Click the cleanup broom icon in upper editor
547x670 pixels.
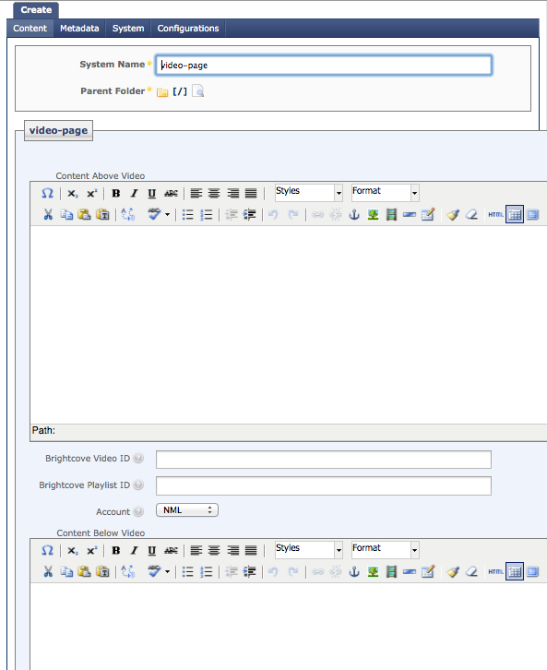[x=453, y=214]
